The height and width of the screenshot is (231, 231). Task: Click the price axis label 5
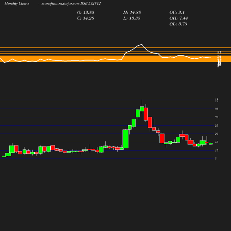point(216,159)
